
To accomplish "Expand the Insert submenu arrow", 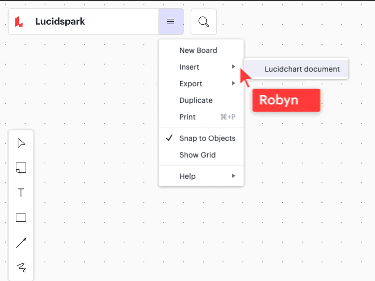I will click(233, 67).
